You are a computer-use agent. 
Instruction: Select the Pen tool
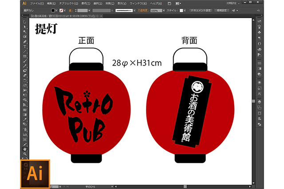[25, 42]
